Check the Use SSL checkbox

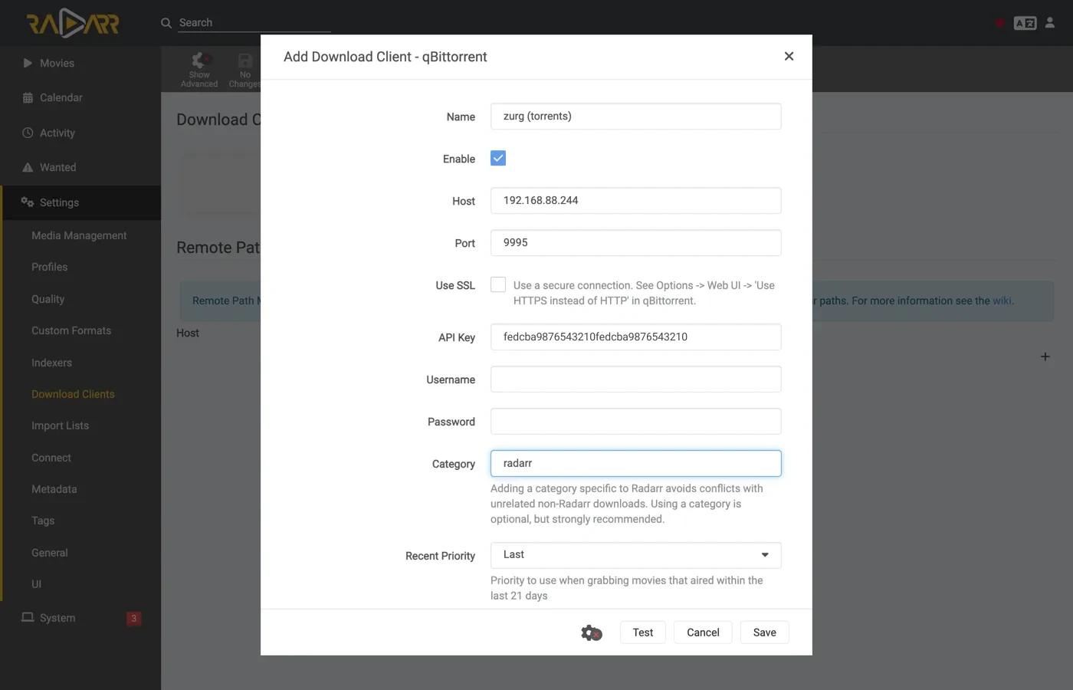(x=498, y=284)
